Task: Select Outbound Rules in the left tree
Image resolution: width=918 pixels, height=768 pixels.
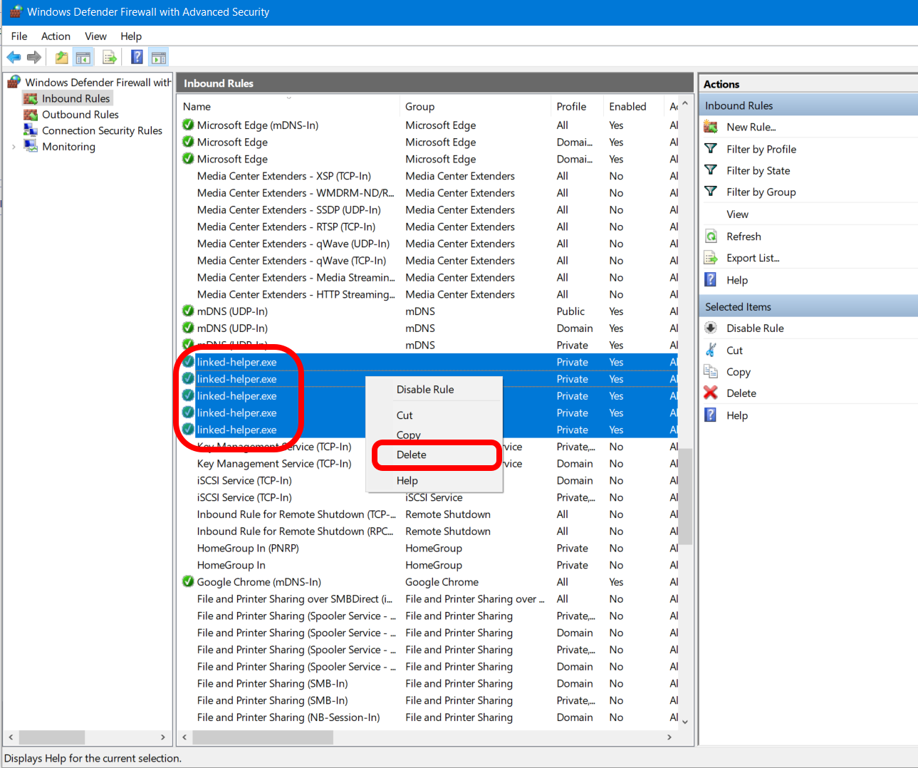Action: pyautogui.click(x=80, y=115)
